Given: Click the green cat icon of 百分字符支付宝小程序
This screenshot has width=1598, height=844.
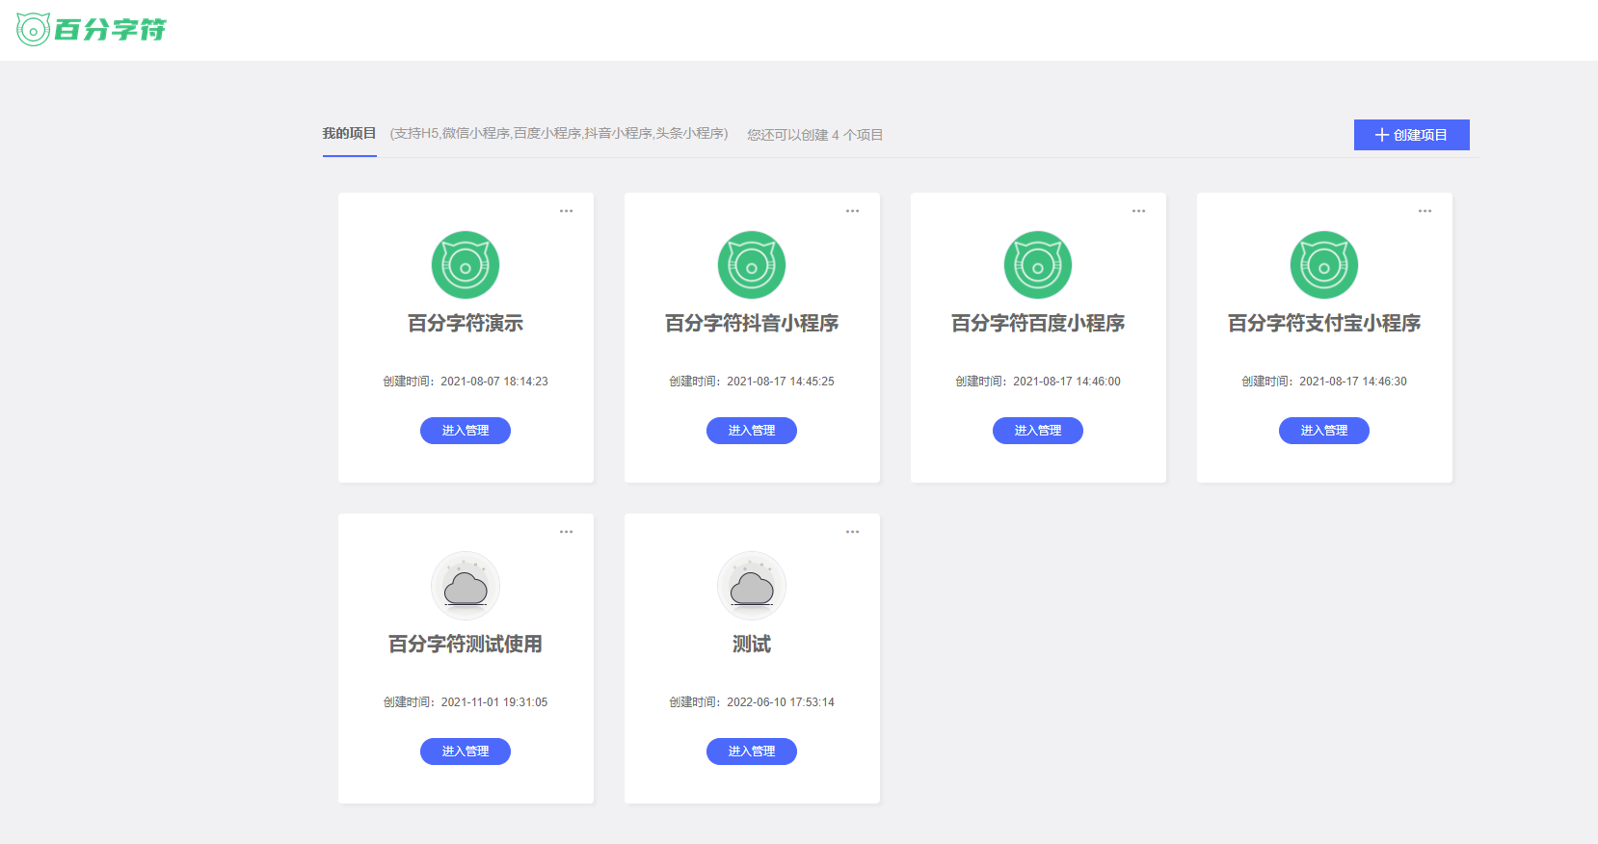Looking at the screenshot, I should (1324, 265).
